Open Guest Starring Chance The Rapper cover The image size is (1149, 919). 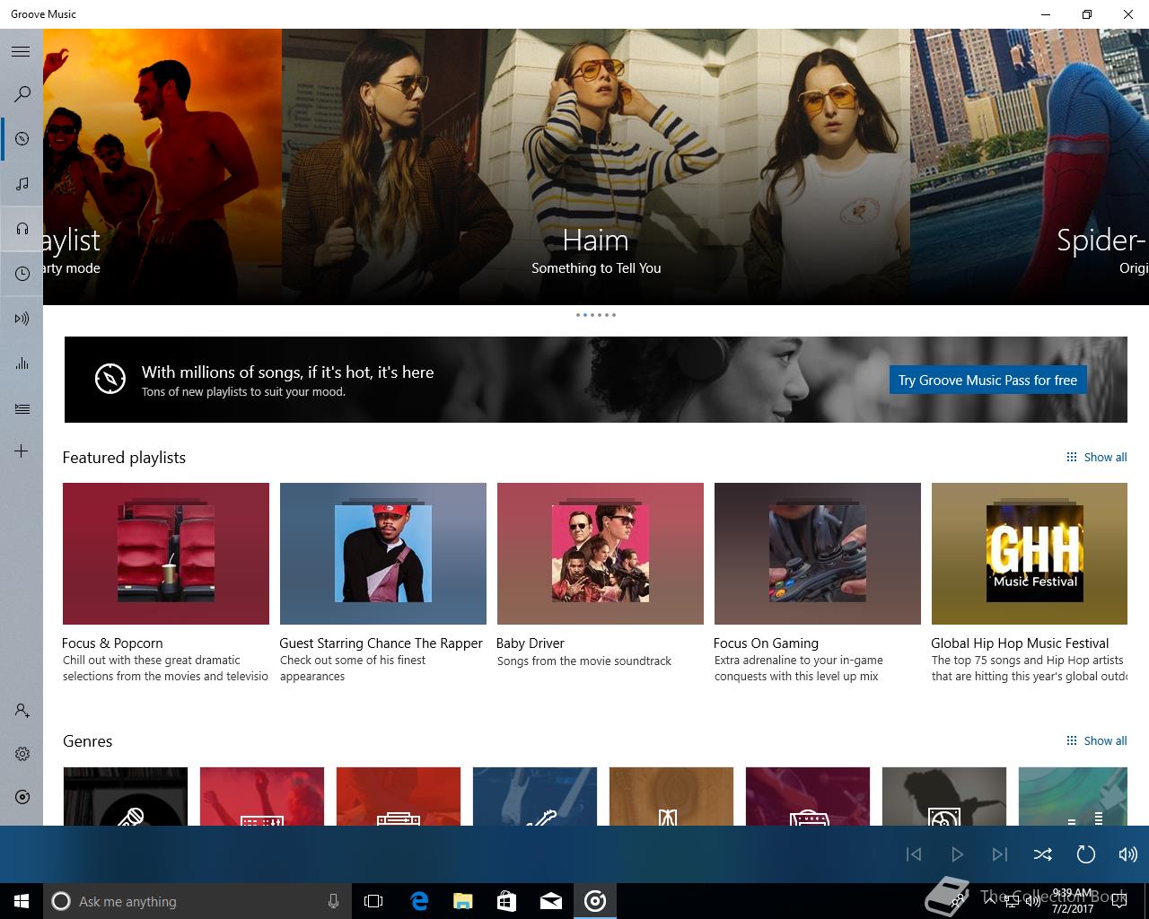tap(383, 554)
